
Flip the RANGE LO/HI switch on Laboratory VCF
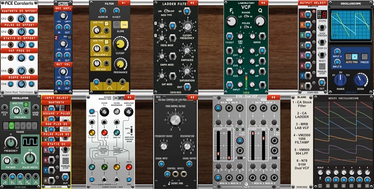click(x=245, y=16)
